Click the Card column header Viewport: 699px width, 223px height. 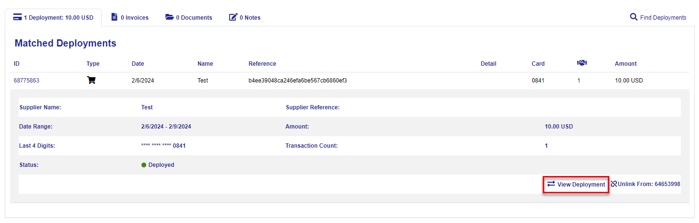(x=538, y=64)
